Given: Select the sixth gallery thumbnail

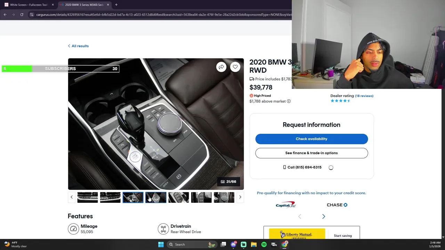Looking at the screenshot, I should coord(201,197).
